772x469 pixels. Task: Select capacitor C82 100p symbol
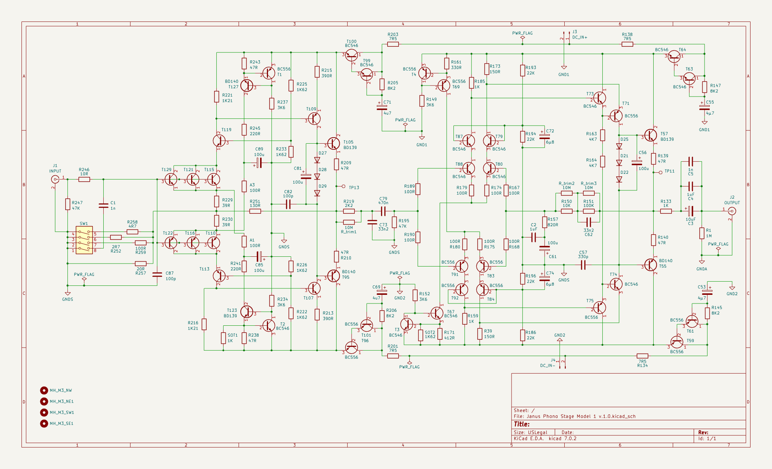(288, 204)
